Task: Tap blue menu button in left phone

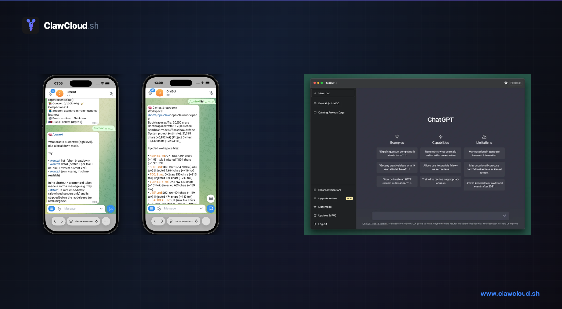Action: tap(52, 208)
